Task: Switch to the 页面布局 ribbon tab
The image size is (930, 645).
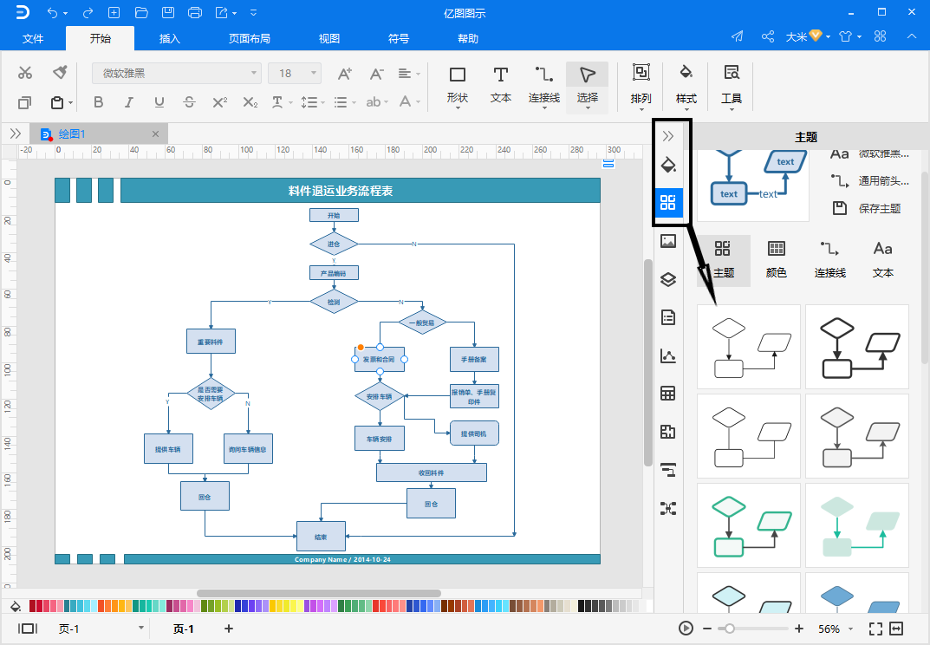Action: pos(249,38)
